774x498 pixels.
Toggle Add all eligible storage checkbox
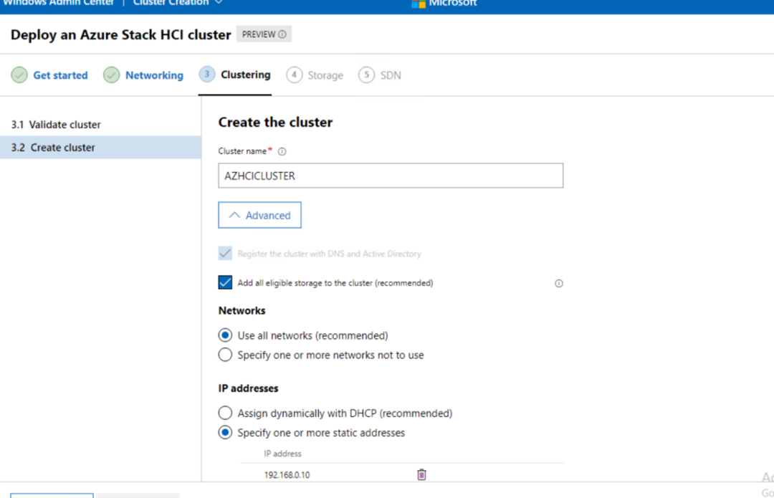pos(225,282)
